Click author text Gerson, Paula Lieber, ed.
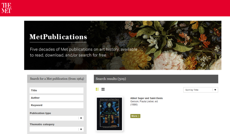Viewport: 230px width, 134px height. pos(144,102)
